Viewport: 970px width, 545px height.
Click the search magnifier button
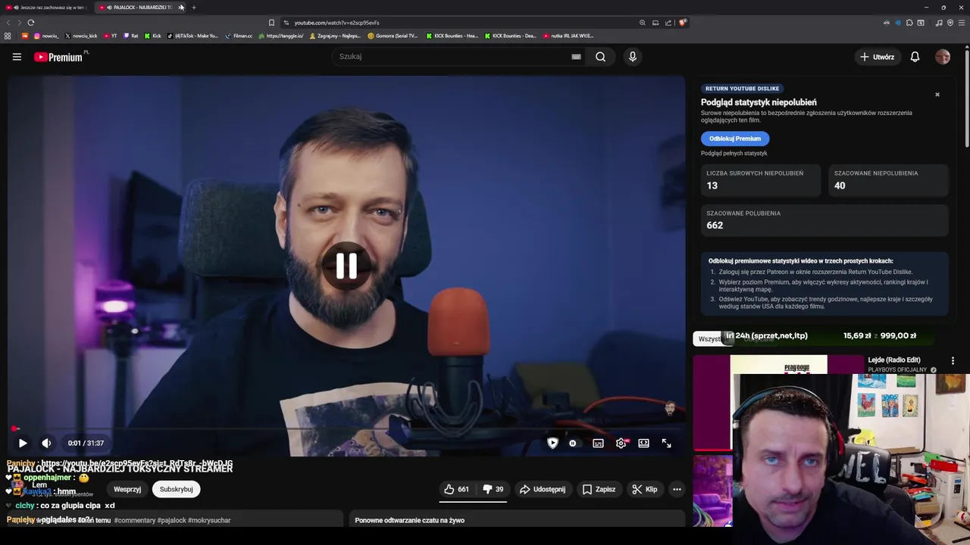coord(600,57)
